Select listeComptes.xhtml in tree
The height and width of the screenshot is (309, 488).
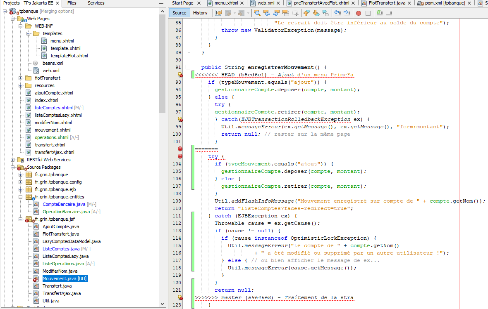[53, 108]
